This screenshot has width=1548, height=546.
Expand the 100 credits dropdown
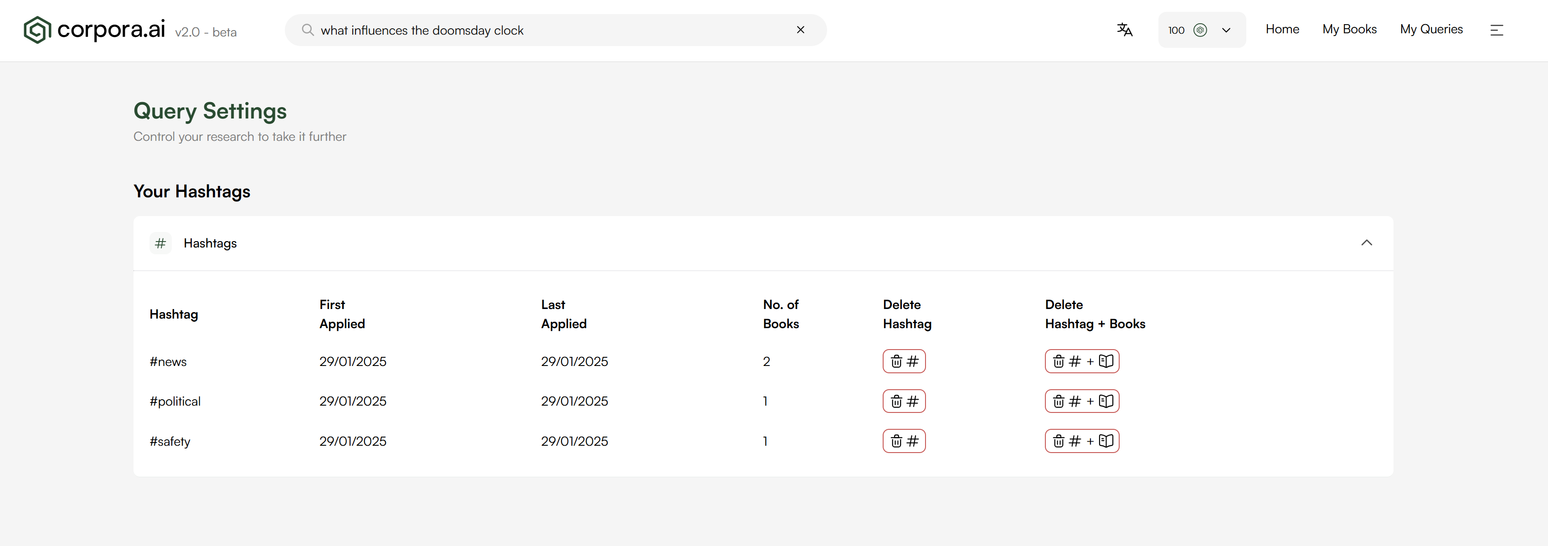click(1226, 30)
